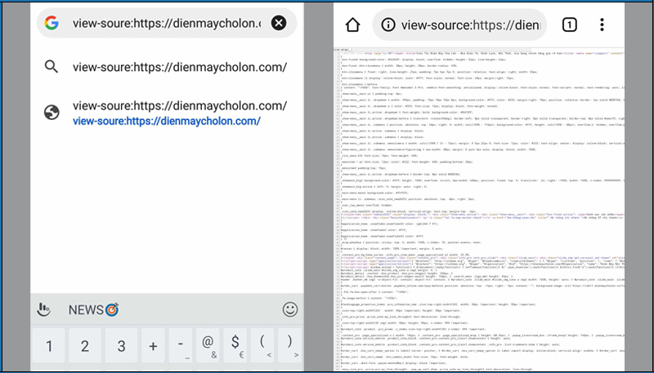The width and height of the screenshot is (654, 373).
Task: Tap the keyboard gesture typing icon
Action: 44,309
